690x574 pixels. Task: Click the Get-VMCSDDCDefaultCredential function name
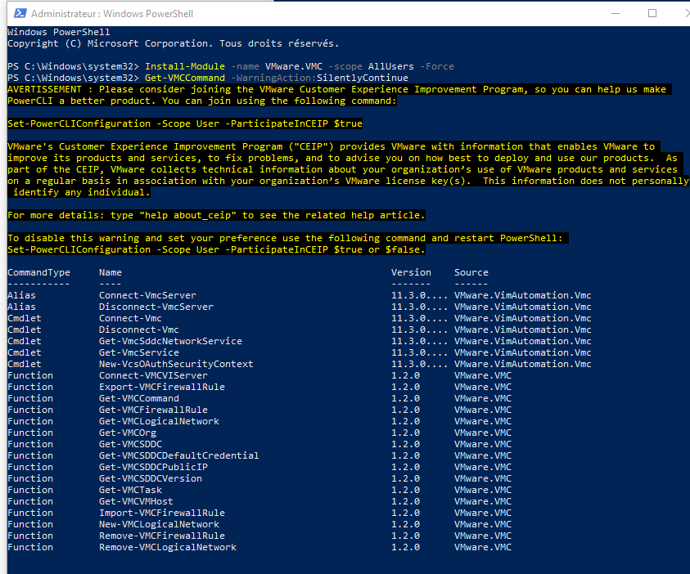pos(178,455)
